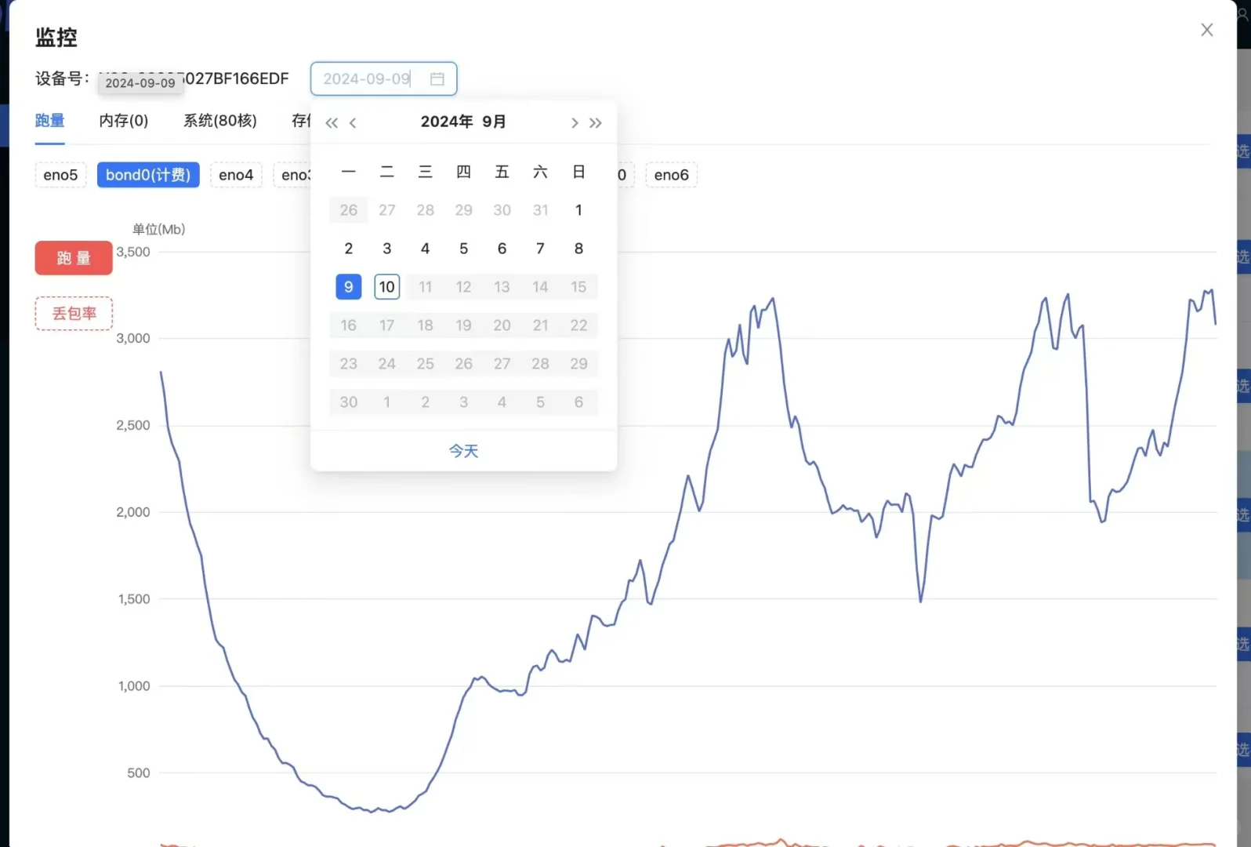Show the 跑量 traffic chart
Screen dimensions: 1251x847
tap(74, 258)
